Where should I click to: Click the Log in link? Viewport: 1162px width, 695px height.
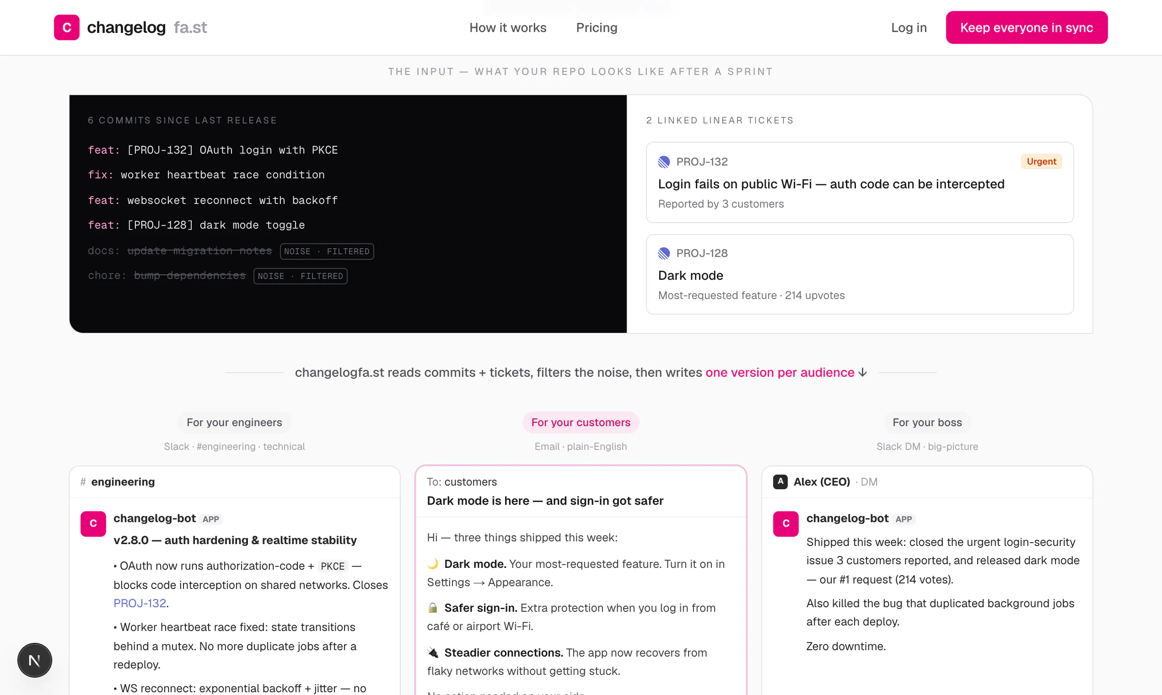tap(909, 27)
